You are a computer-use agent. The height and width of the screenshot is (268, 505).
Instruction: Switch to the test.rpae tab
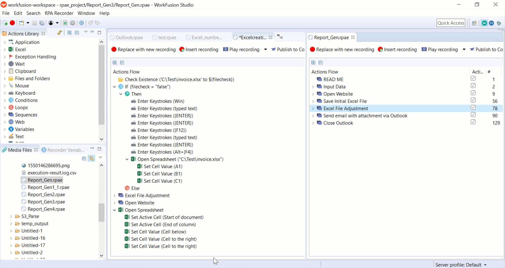click(164, 37)
